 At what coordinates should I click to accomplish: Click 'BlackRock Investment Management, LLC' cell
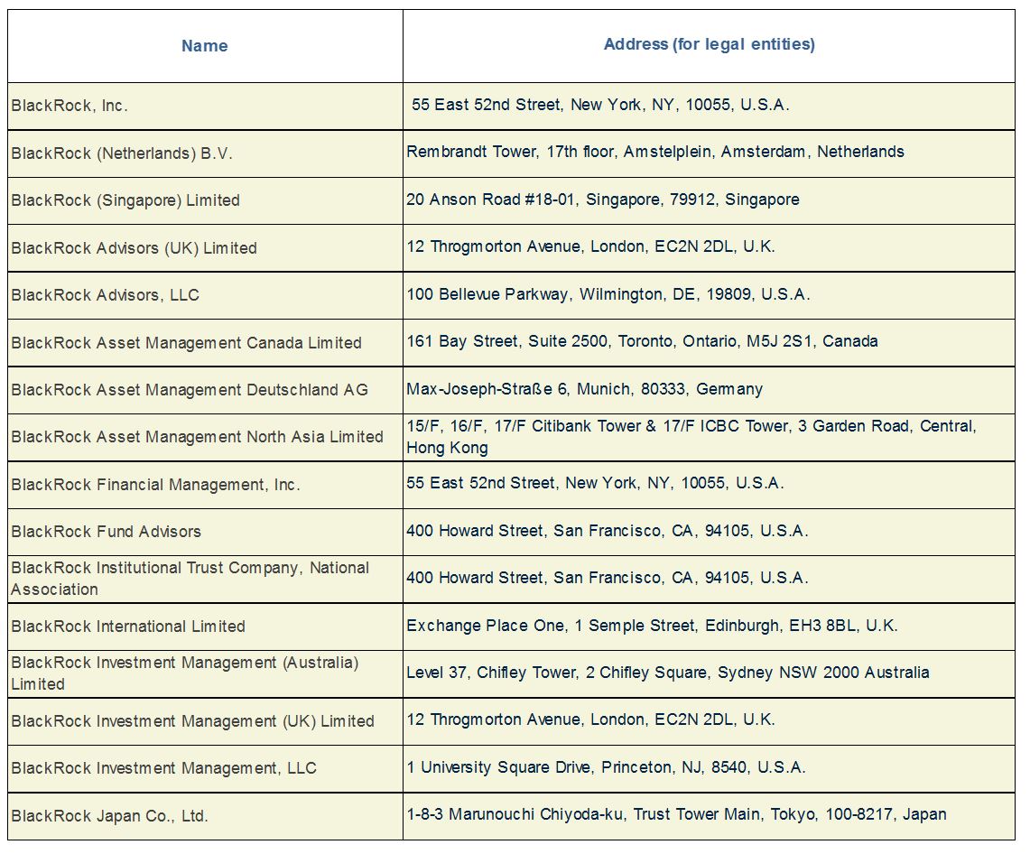point(205,768)
